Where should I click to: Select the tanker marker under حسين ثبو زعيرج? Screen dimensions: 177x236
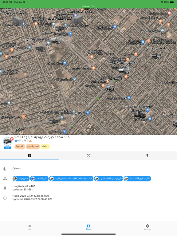click(x=124, y=71)
